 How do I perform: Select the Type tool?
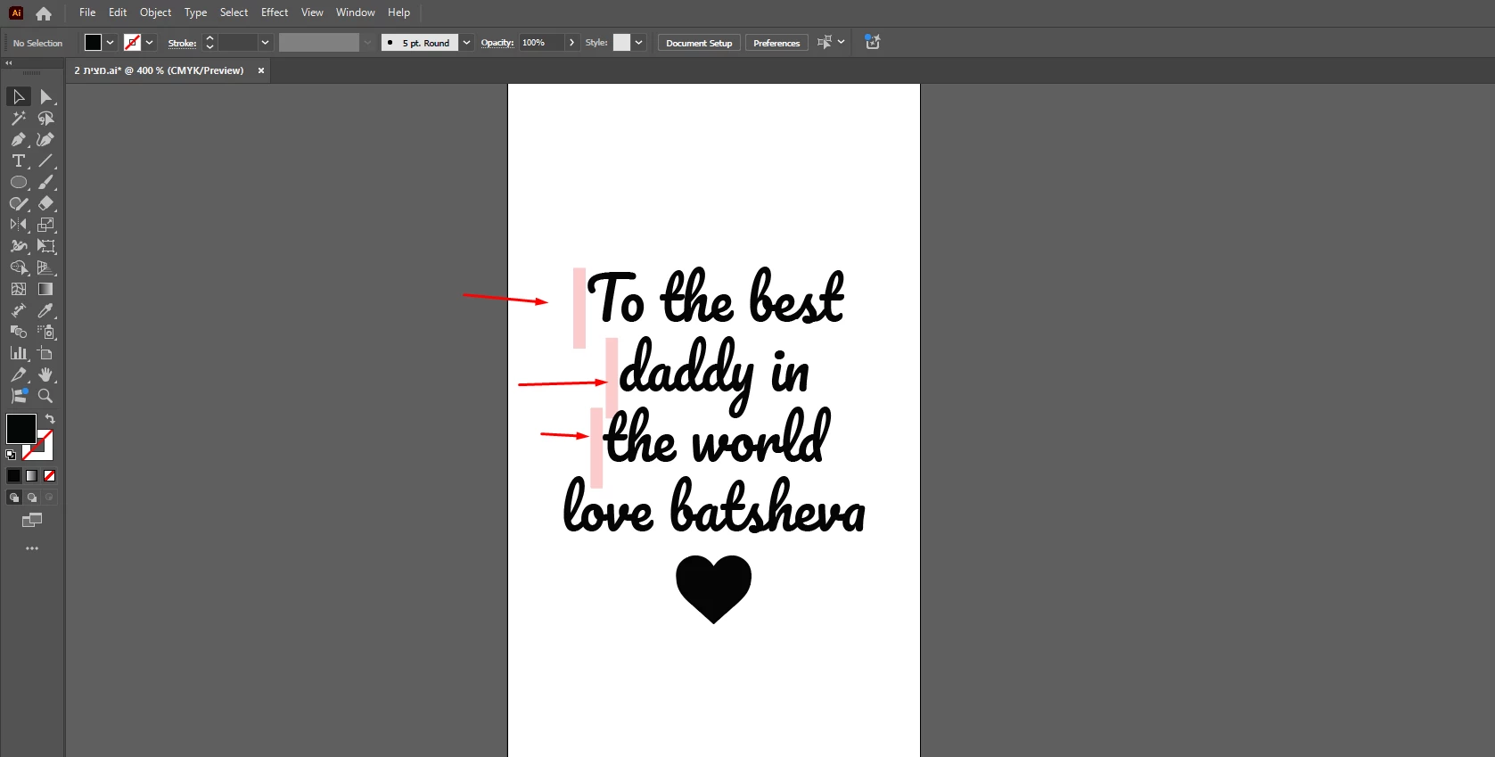pyautogui.click(x=18, y=161)
